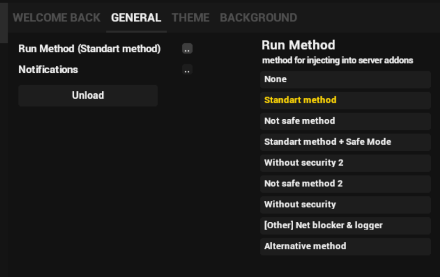Select Standart method + Safe Mode
Screen dimensions: 440x277
(x=345, y=142)
